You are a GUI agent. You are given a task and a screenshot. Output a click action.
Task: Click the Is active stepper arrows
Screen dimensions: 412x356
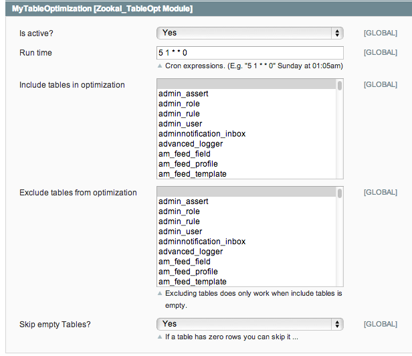(337, 33)
